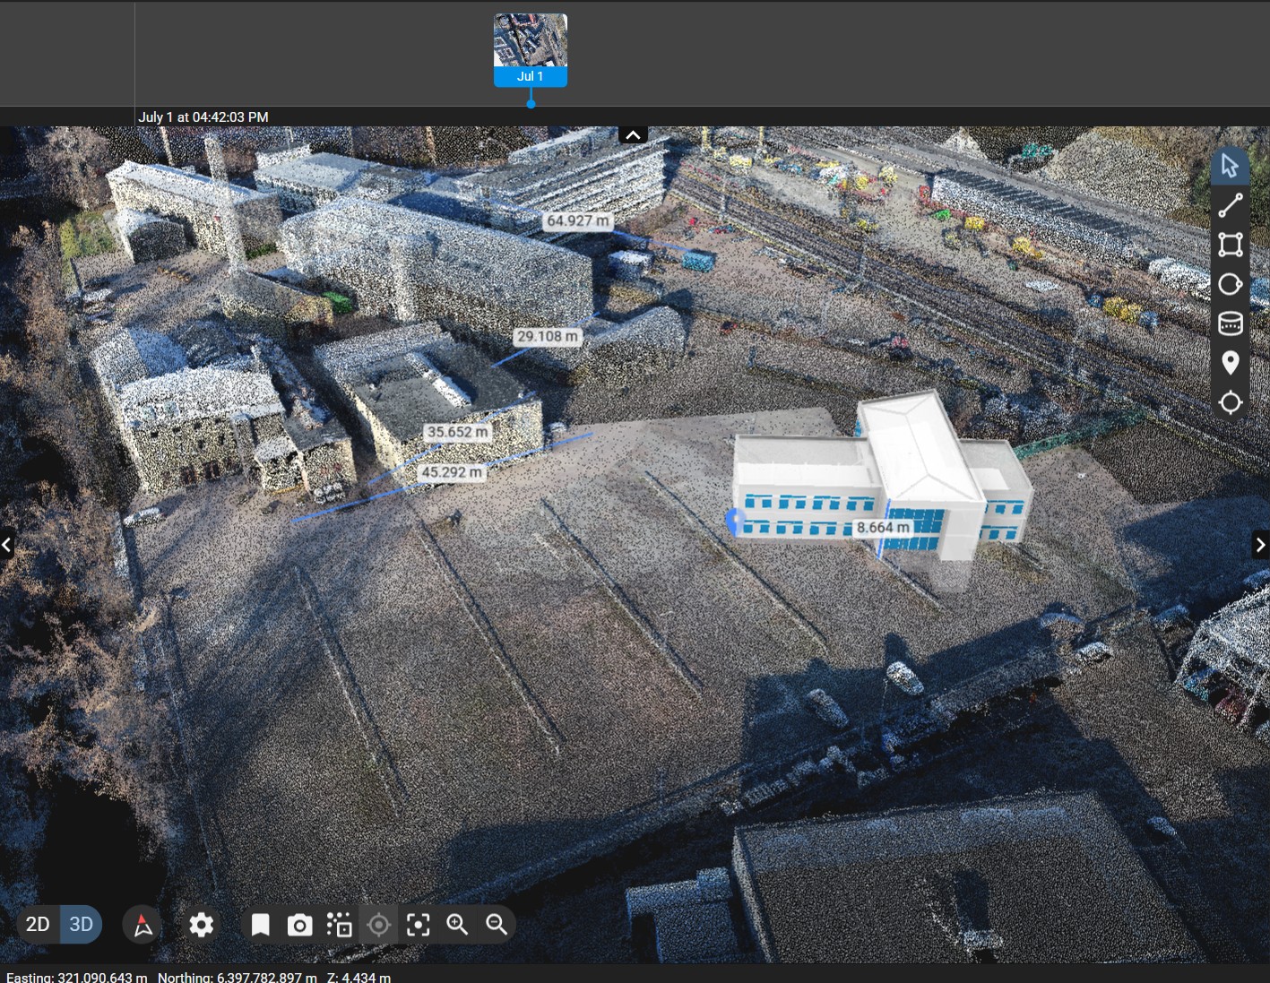Select the polygon area measurement tool
The width and height of the screenshot is (1270, 983).
click(x=1230, y=245)
